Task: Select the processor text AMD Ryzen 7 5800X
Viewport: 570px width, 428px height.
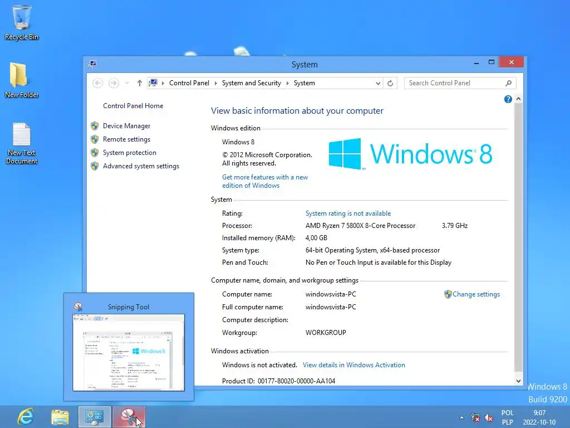Action: coord(360,226)
